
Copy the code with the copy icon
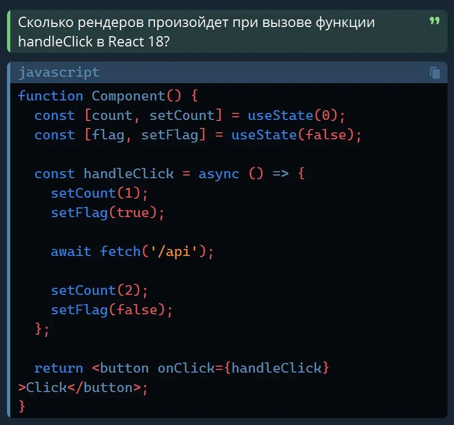[435, 73]
